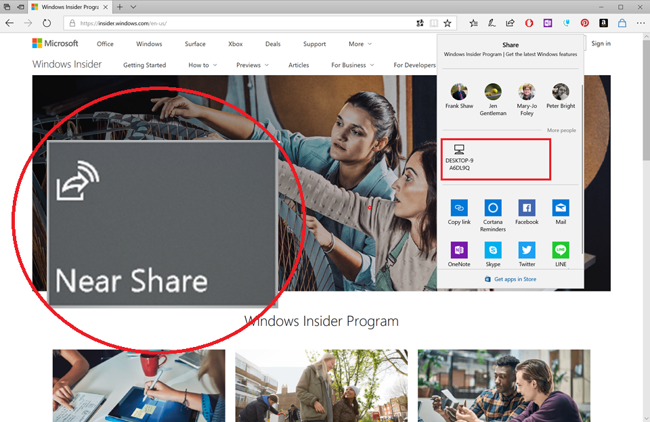
Task: Open the Pinterest extension in toolbar
Action: [x=584, y=23]
